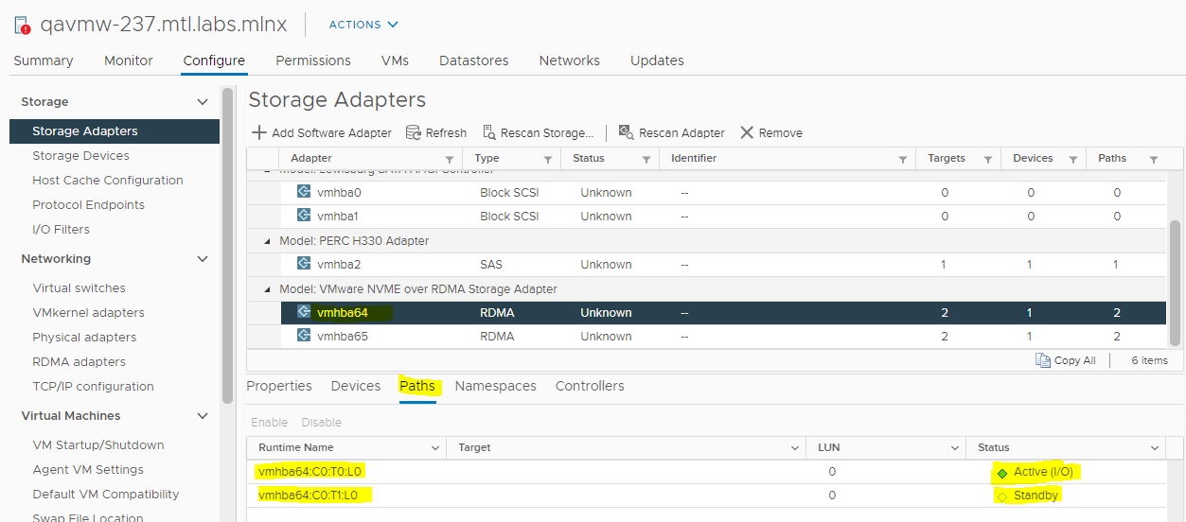
Task: Click adapter icon next to vmhba65
Action: click(304, 336)
